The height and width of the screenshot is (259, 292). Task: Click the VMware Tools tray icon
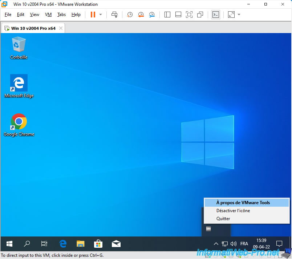point(208,228)
